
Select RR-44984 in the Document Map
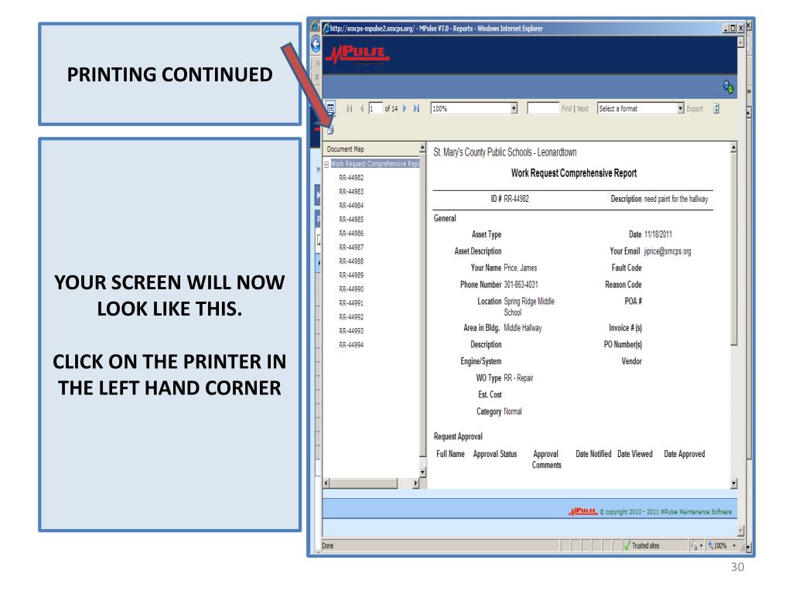[351, 206]
